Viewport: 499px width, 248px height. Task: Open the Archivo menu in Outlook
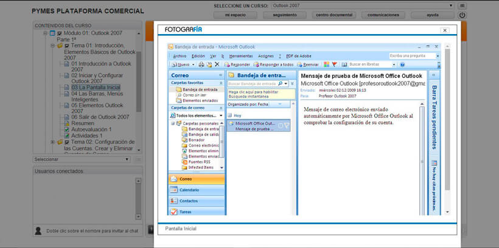pyautogui.click(x=180, y=56)
